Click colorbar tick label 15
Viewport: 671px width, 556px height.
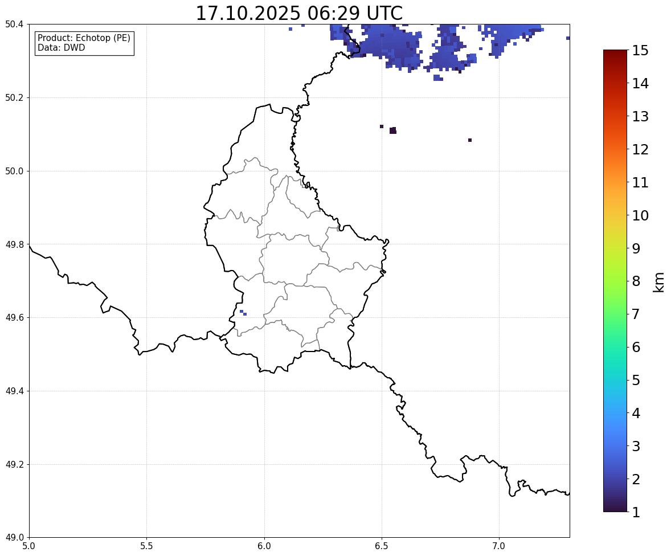640,51
